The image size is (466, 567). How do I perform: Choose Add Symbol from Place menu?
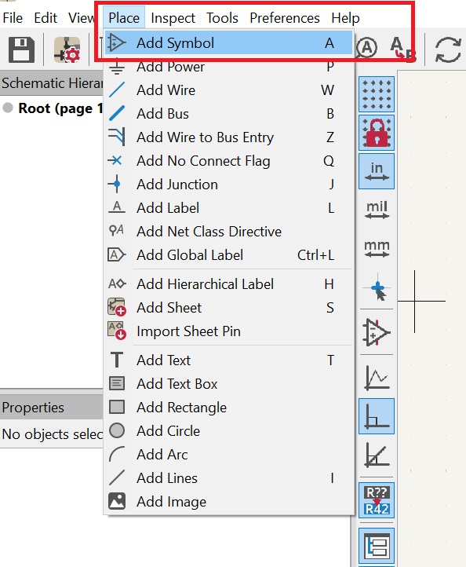228,42
